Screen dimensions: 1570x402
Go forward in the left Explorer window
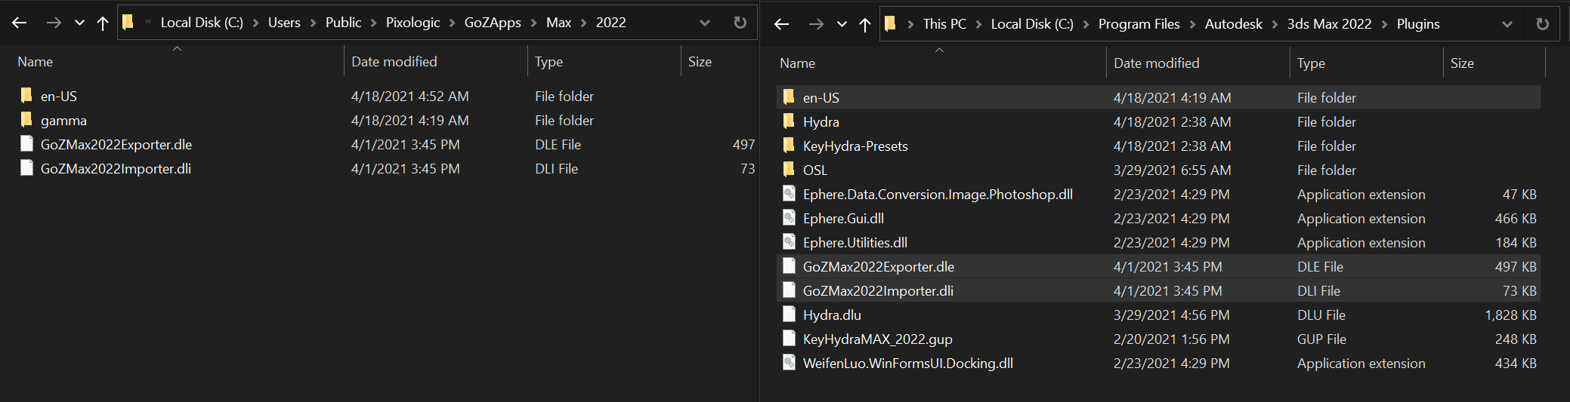coord(54,23)
